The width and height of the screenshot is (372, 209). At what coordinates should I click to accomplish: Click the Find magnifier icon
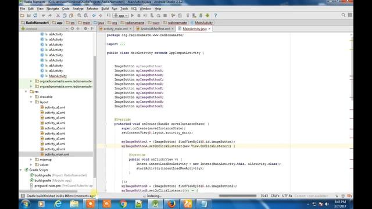(79, 16)
